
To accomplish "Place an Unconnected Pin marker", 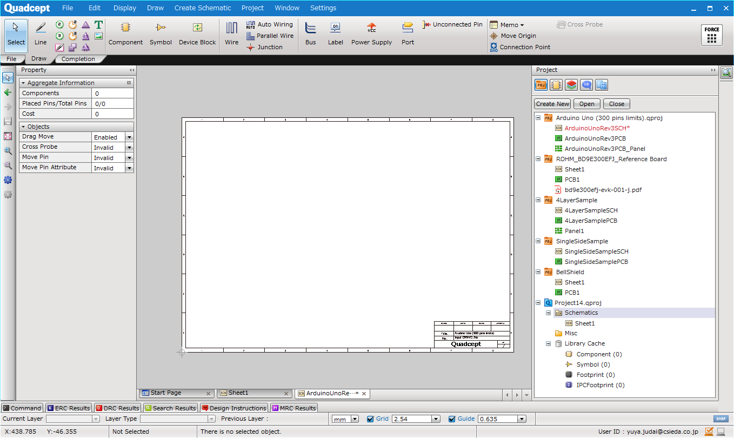I will coord(453,24).
